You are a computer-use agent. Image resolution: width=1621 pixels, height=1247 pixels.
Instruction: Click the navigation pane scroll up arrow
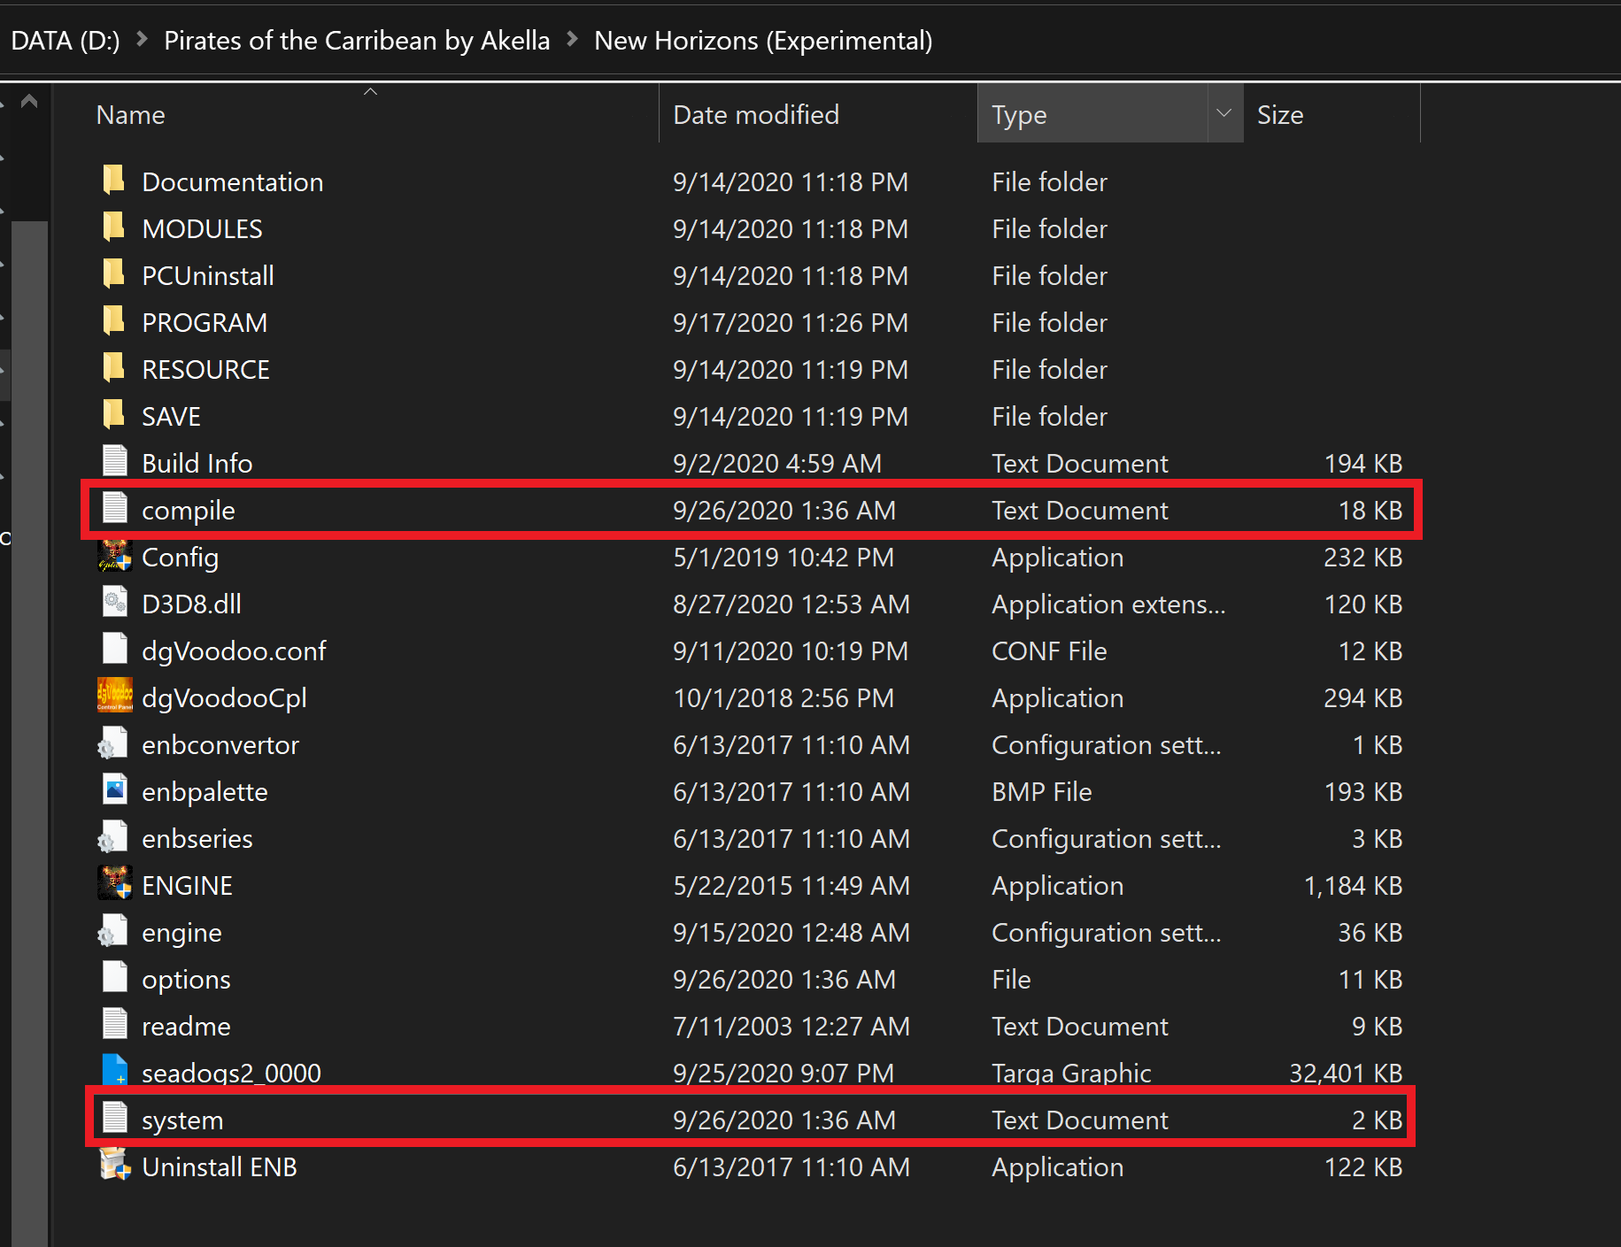pos(29,102)
